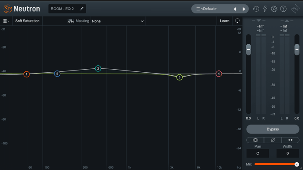Toggle the invert phase icon
Screen dimensions: 303x170
pos(273,140)
